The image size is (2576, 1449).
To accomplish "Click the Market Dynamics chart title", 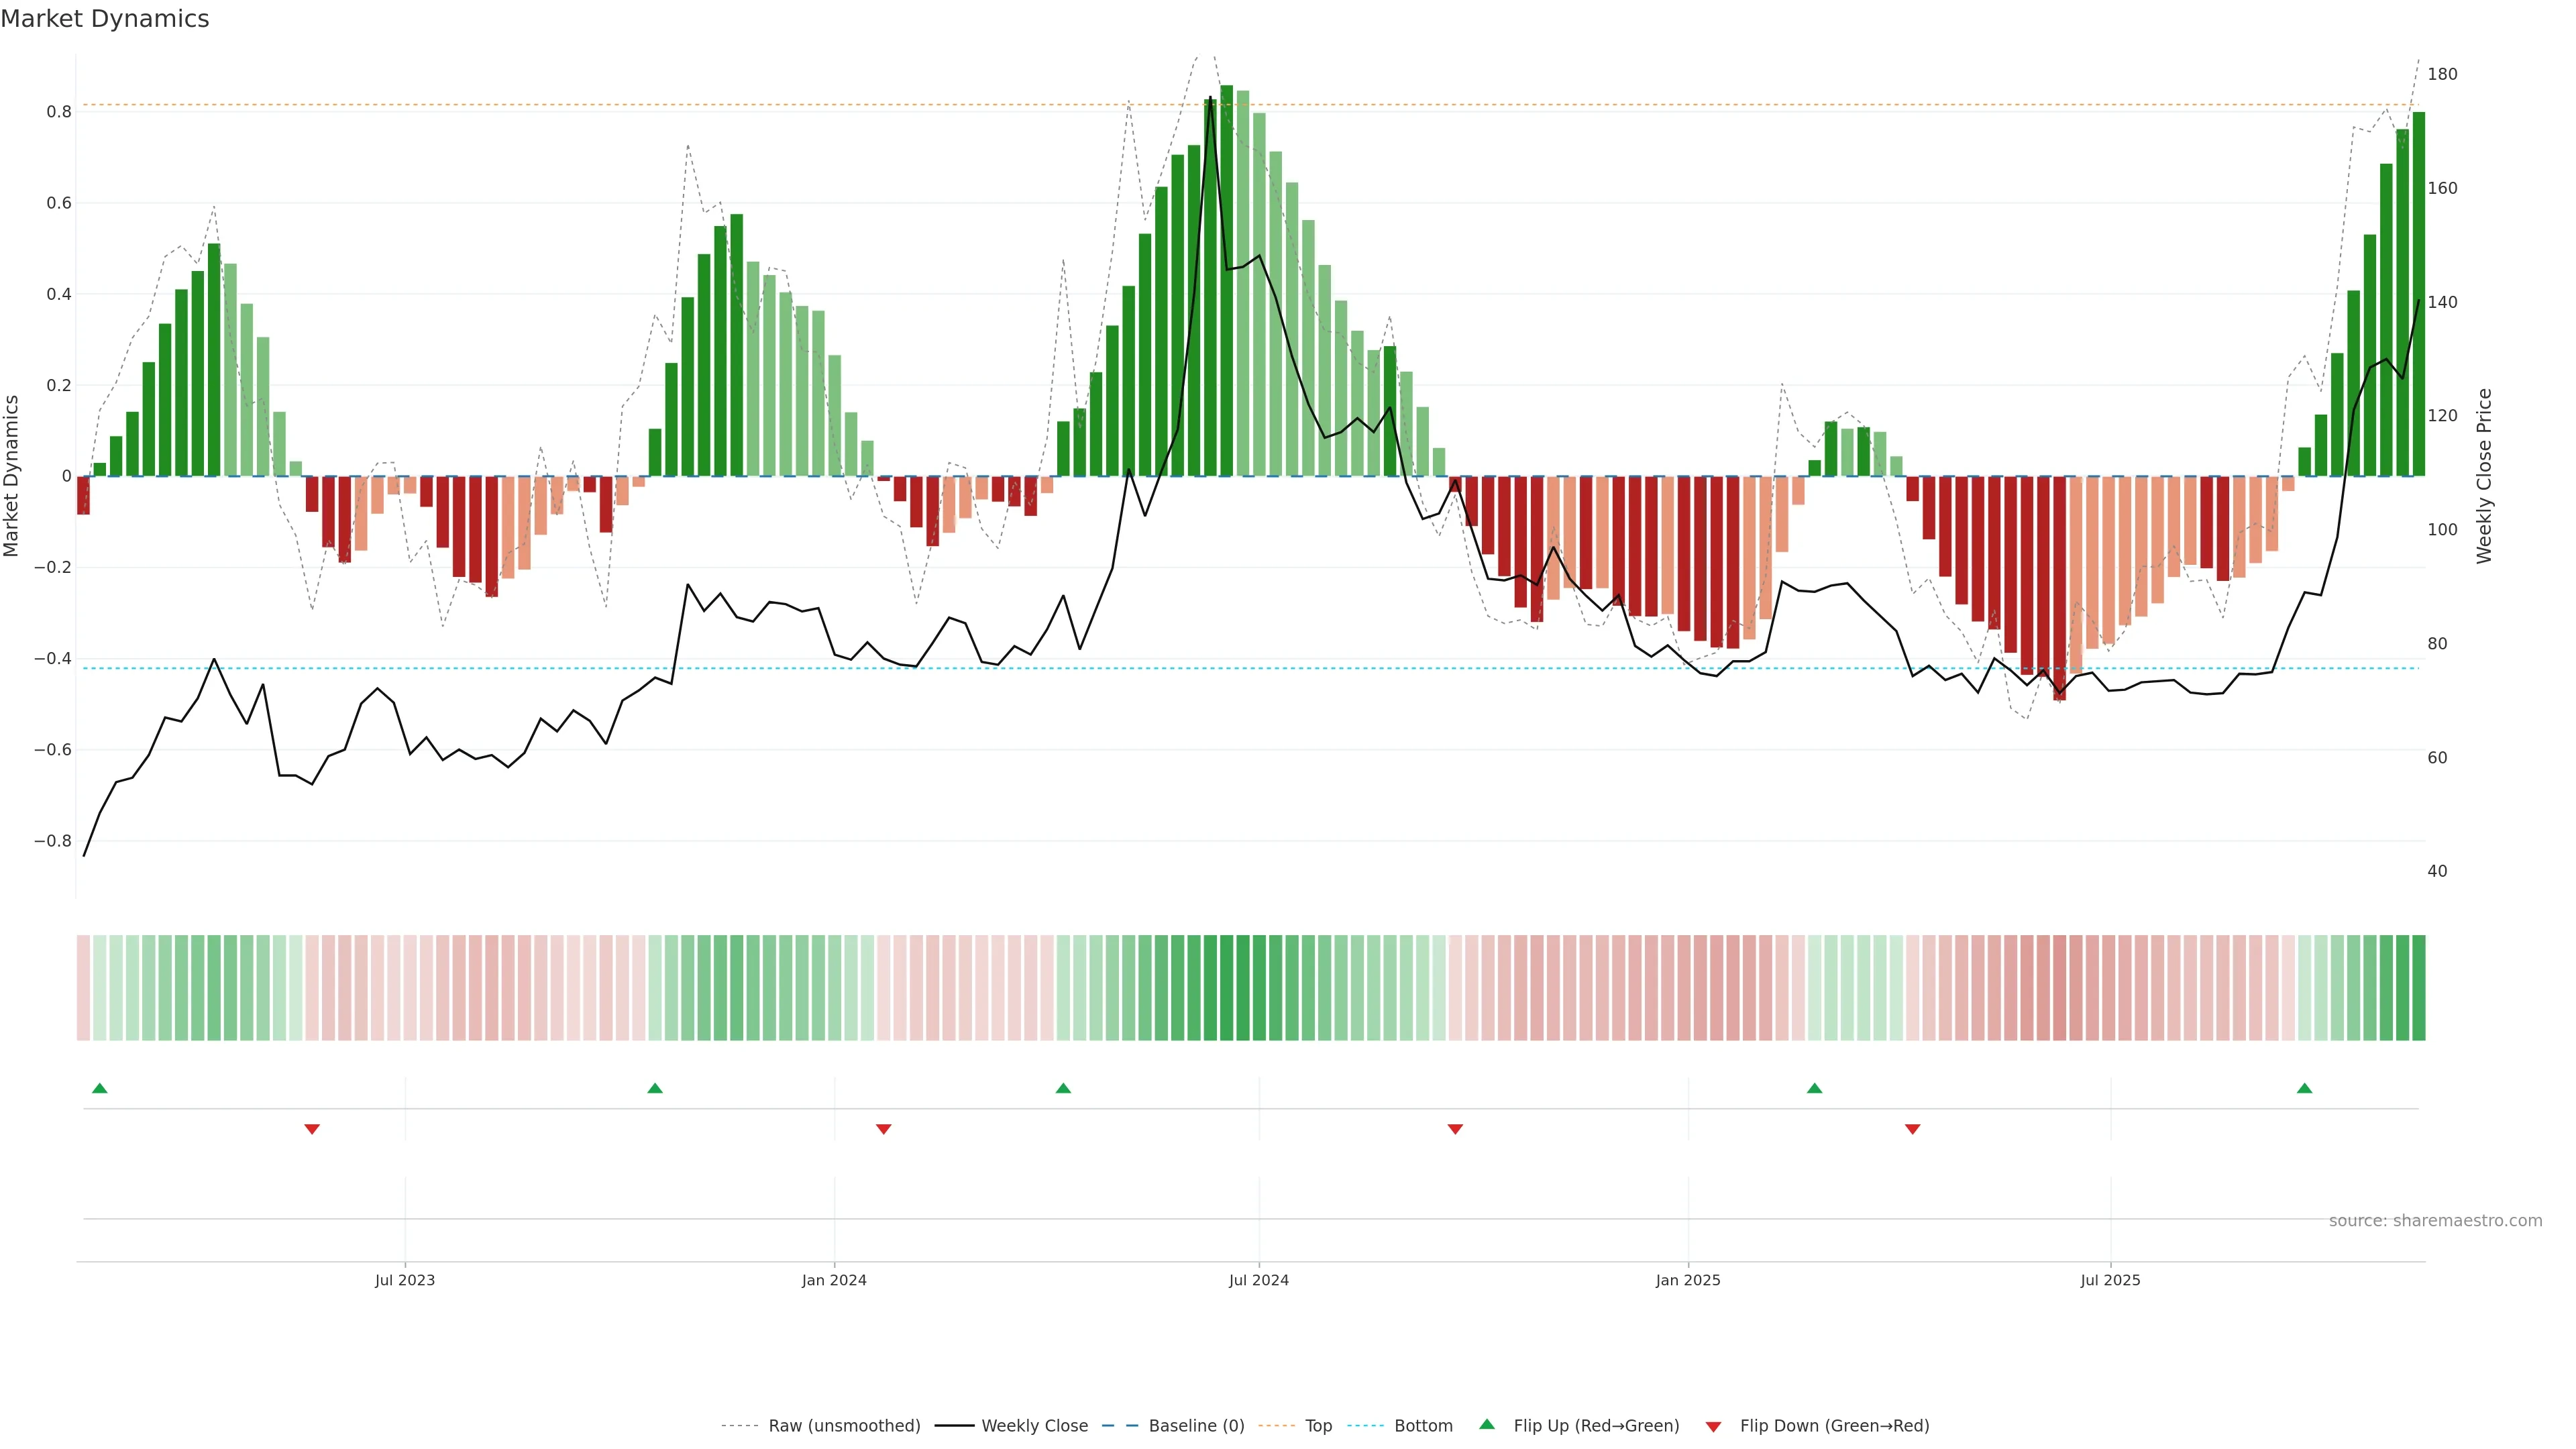I will pos(105,19).
